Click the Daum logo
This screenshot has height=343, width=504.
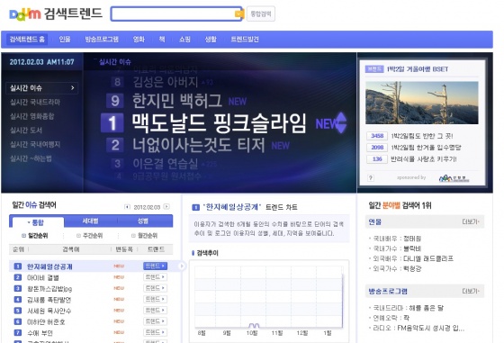pos(25,14)
